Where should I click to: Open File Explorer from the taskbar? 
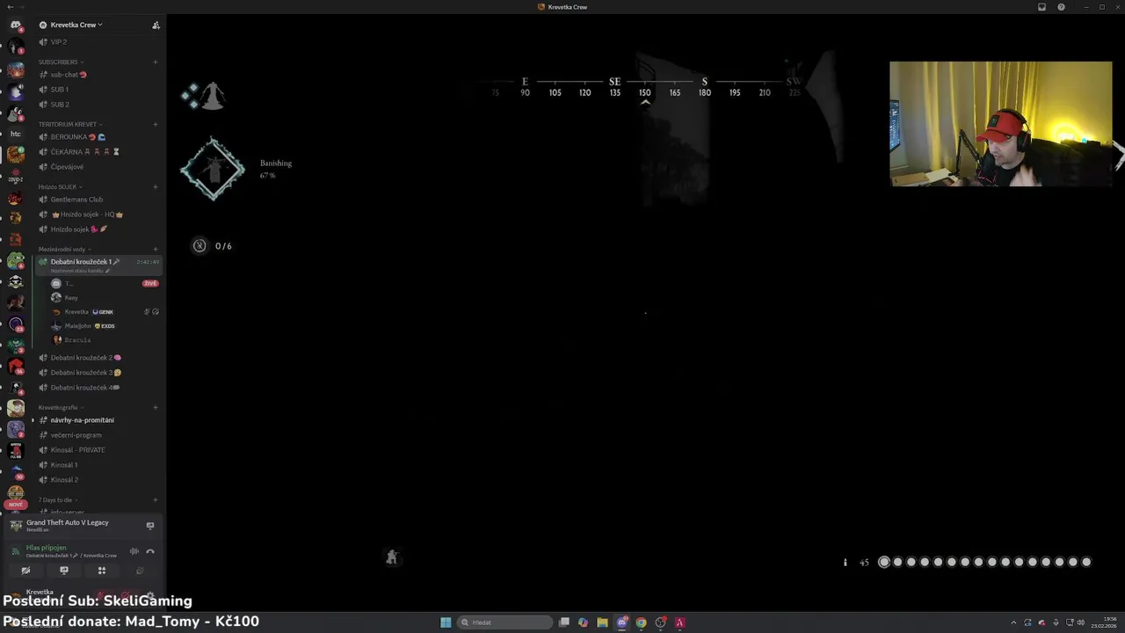[602, 622]
